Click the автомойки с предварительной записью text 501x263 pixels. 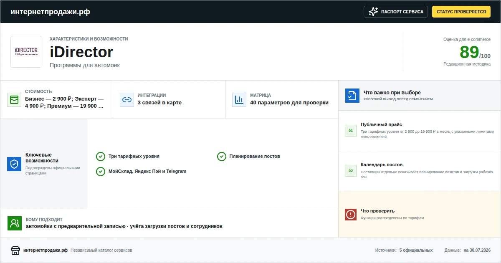pos(76,226)
